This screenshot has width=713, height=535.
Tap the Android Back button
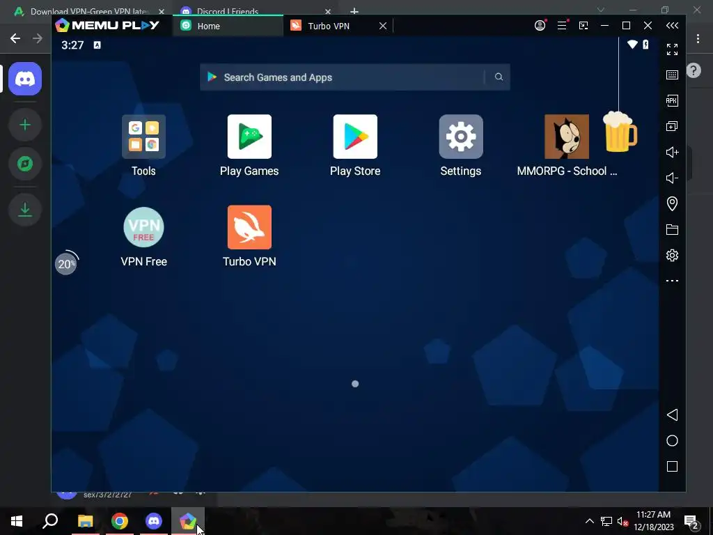[672, 415]
